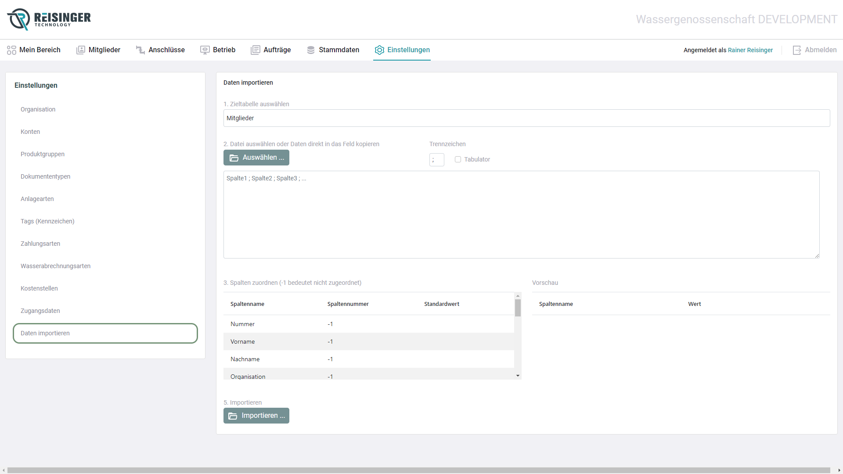This screenshot has height=474, width=843.
Task: Click the horizontal scrollbar right arrow
Action: (839, 470)
